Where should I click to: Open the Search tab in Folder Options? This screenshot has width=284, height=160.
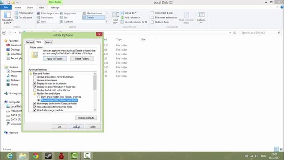48,42
